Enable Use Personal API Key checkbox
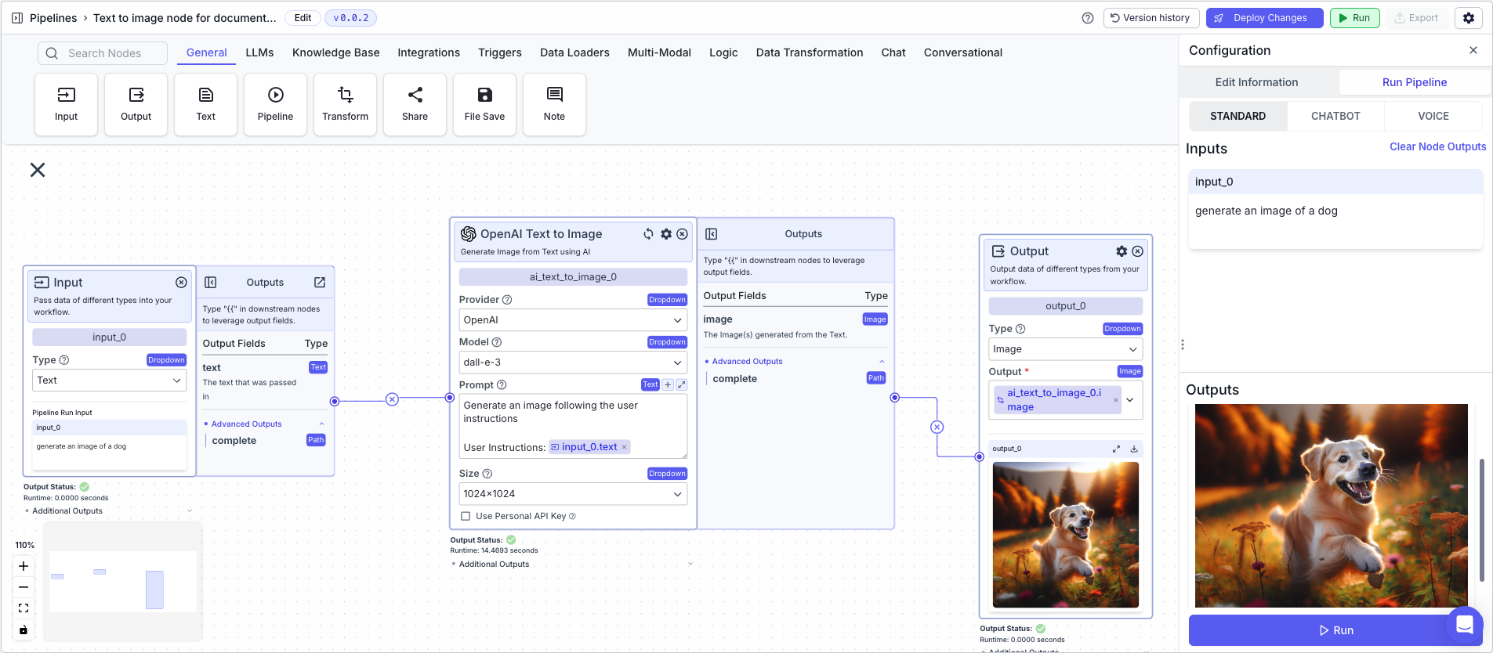 click(466, 516)
